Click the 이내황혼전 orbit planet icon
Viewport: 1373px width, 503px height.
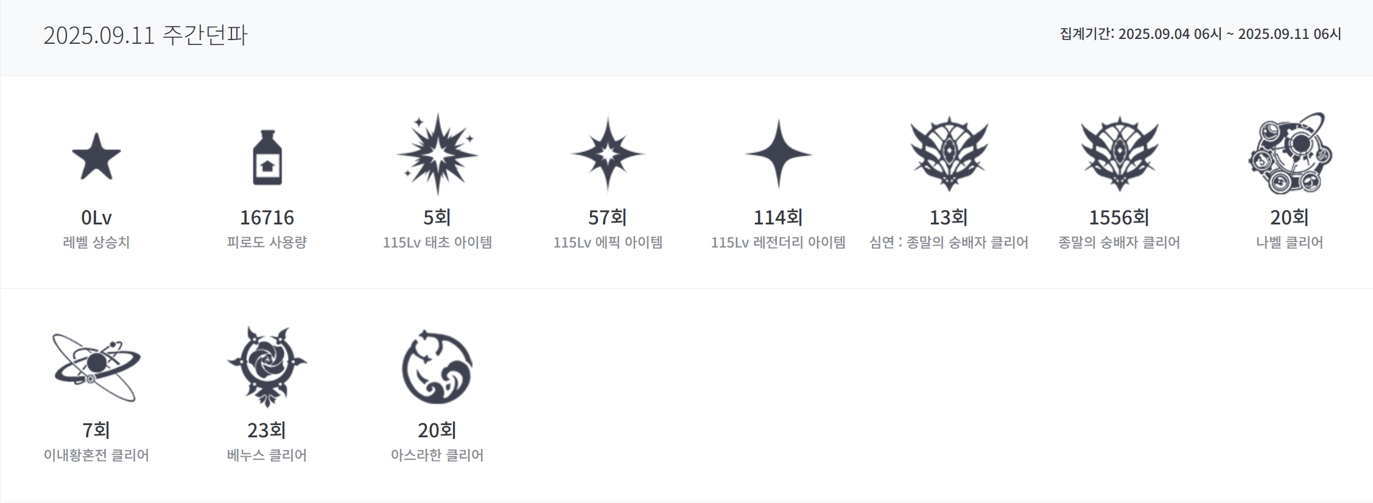tap(96, 367)
